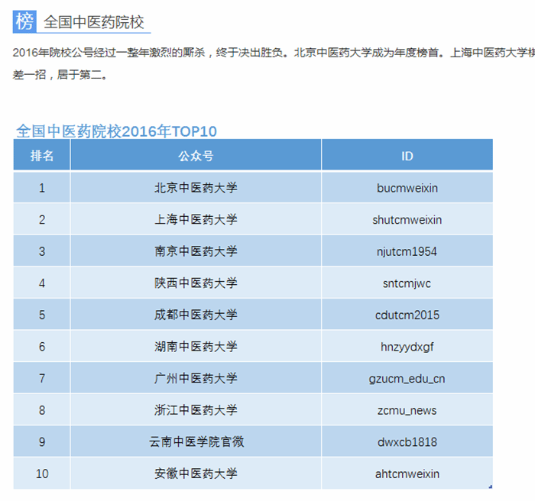This screenshot has height=501, width=535.
Task: Select the 公众号 column header
Action: [196, 156]
